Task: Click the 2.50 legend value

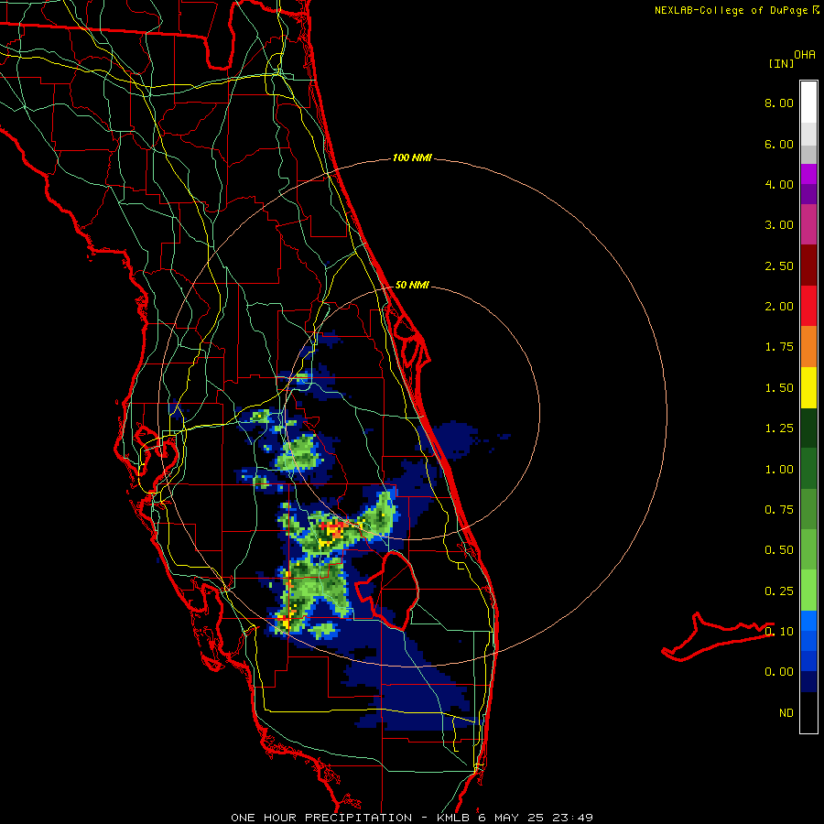Action: pyautogui.click(x=779, y=266)
